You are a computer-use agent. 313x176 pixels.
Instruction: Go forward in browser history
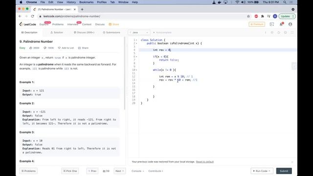26,16
